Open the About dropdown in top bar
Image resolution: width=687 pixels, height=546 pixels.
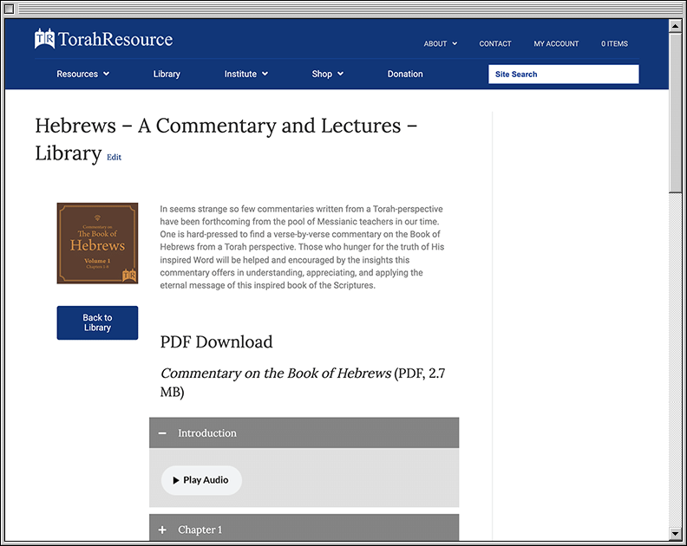pyautogui.click(x=440, y=43)
